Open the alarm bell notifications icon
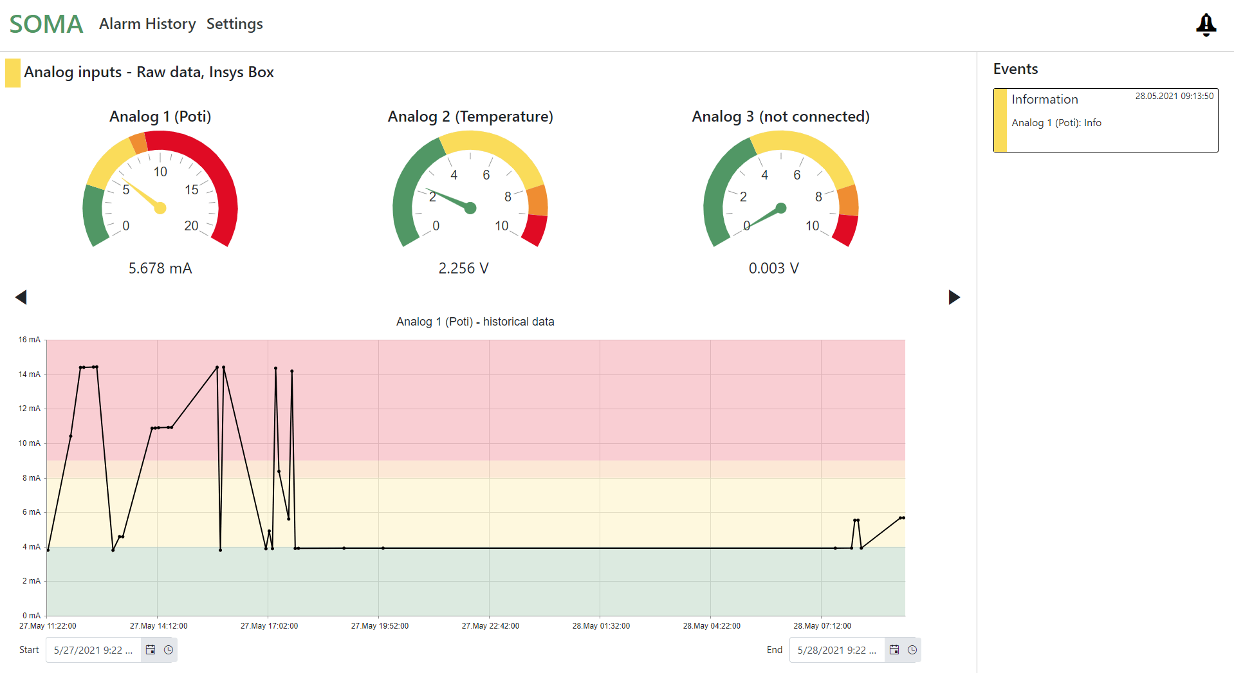Viewport: 1234px width, 673px height. pyautogui.click(x=1206, y=24)
